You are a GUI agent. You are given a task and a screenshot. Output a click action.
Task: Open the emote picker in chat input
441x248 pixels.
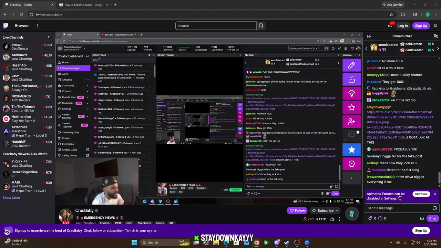(x=435, y=208)
